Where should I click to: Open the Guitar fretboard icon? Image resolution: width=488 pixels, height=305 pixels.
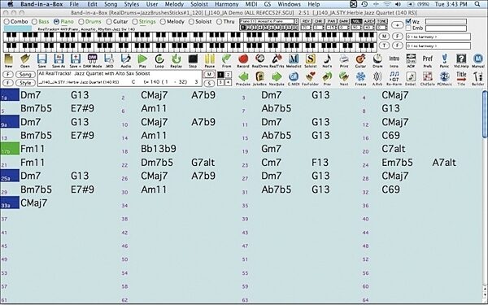coord(360,60)
